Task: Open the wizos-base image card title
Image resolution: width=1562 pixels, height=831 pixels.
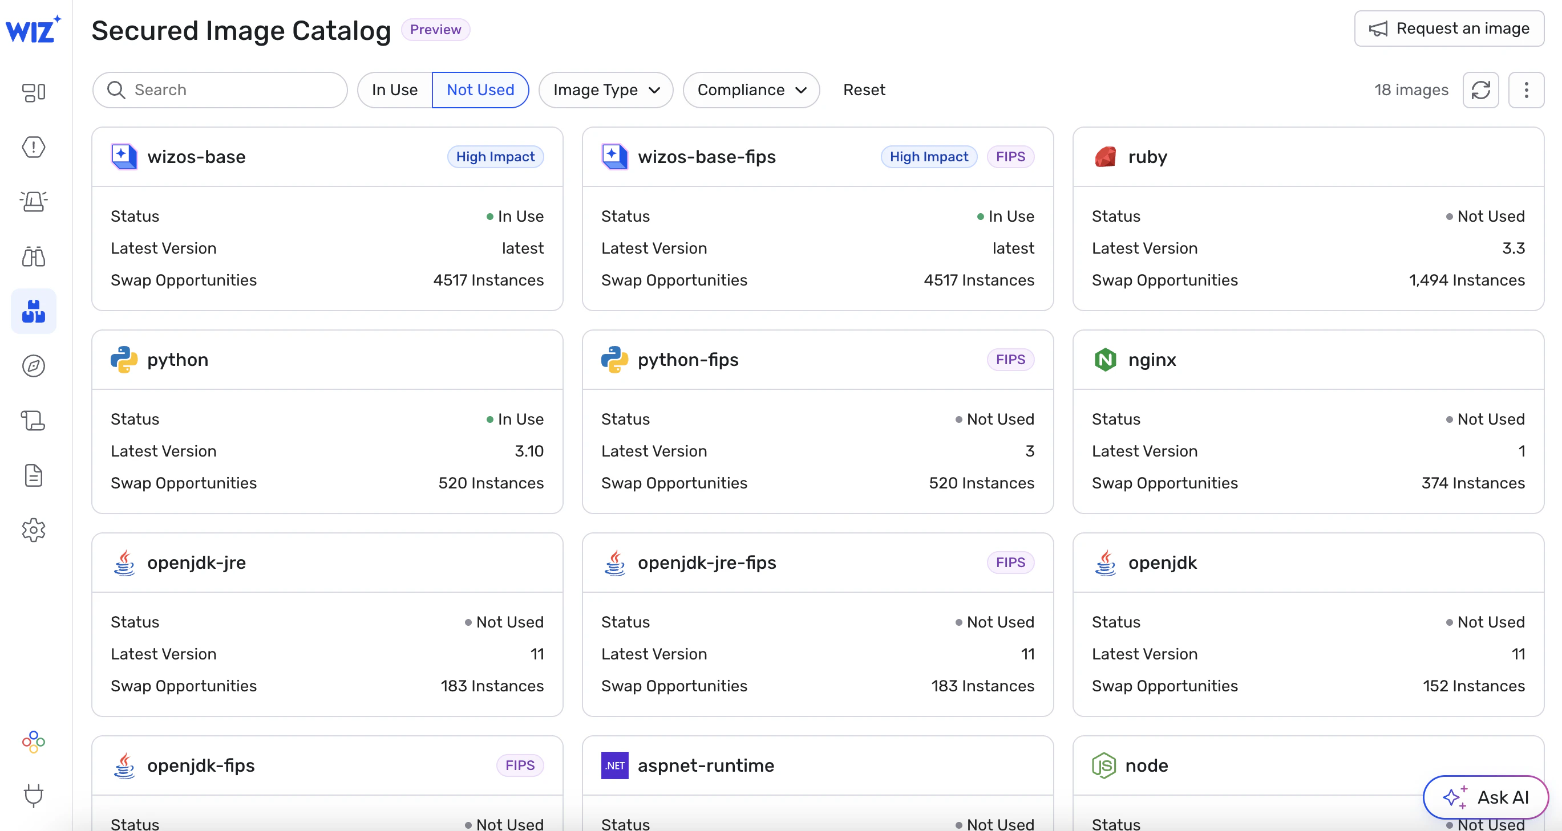Action: tap(196, 157)
